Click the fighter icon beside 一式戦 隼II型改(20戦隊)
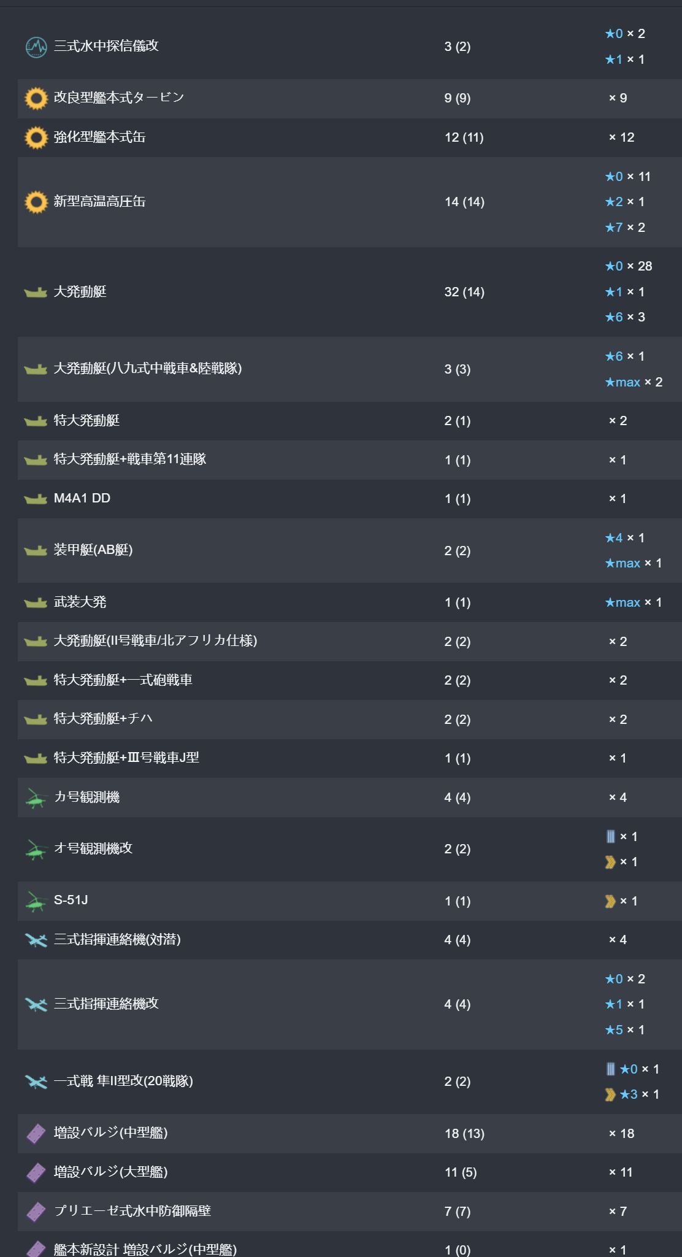 pyautogui.click(x=36, y=1081)
